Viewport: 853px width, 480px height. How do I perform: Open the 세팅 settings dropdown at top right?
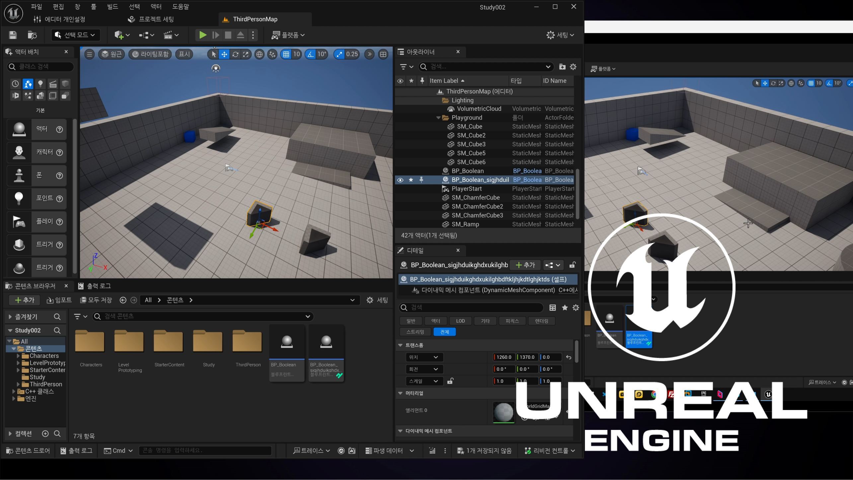pyautogui.click(x=560, y=35)
